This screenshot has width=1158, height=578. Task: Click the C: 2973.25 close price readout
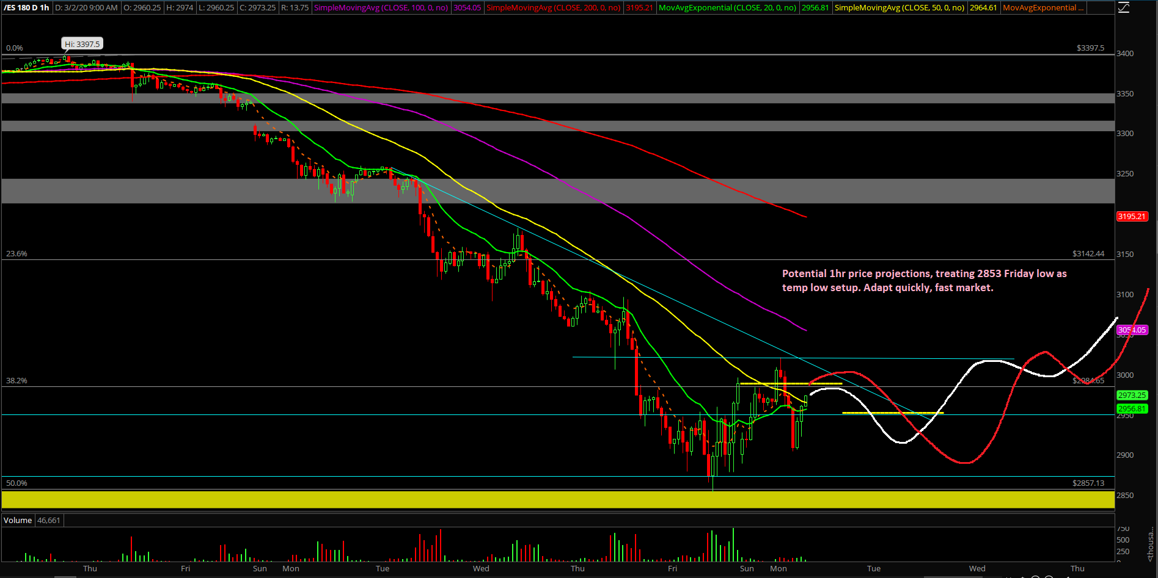(x=257, y=8)
